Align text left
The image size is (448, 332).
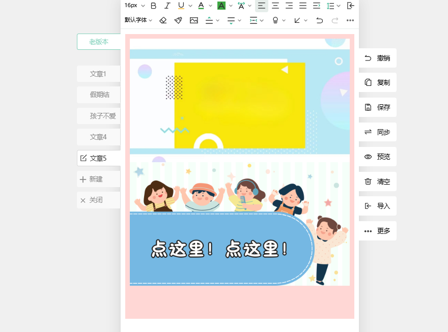262,6
